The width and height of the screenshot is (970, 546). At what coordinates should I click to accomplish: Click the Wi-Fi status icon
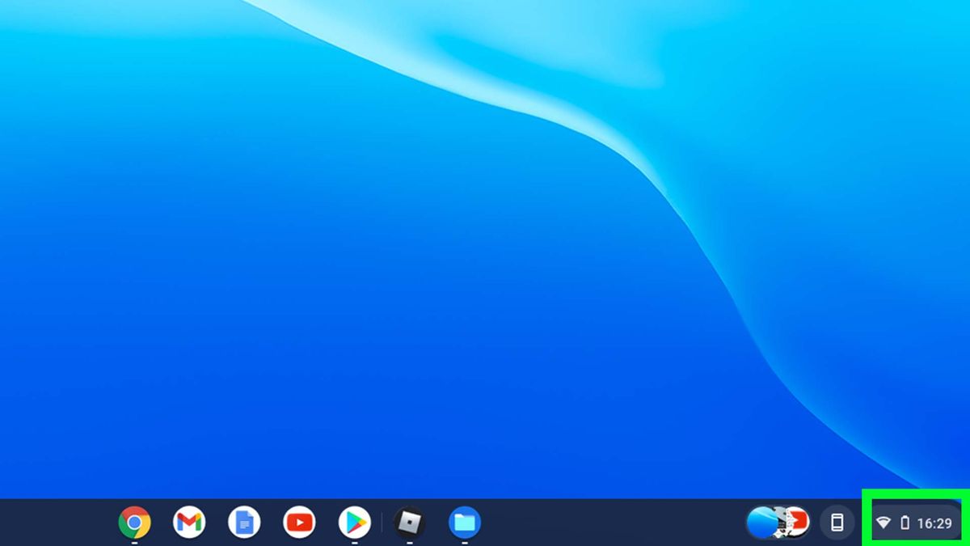(x=883, y=523)
